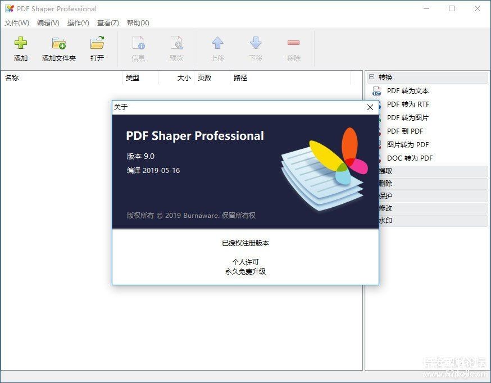The image size is (491, 383).
Task: Click the 版本 9.0 text in About dialog
Action: click(x=140, y=156)
